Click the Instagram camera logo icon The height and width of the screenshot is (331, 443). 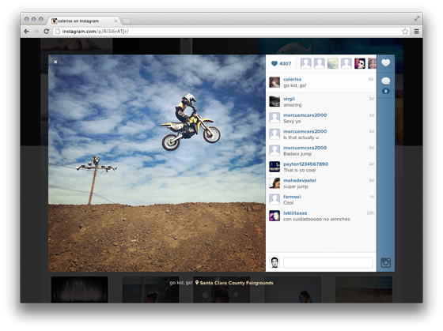coord(386,262)
